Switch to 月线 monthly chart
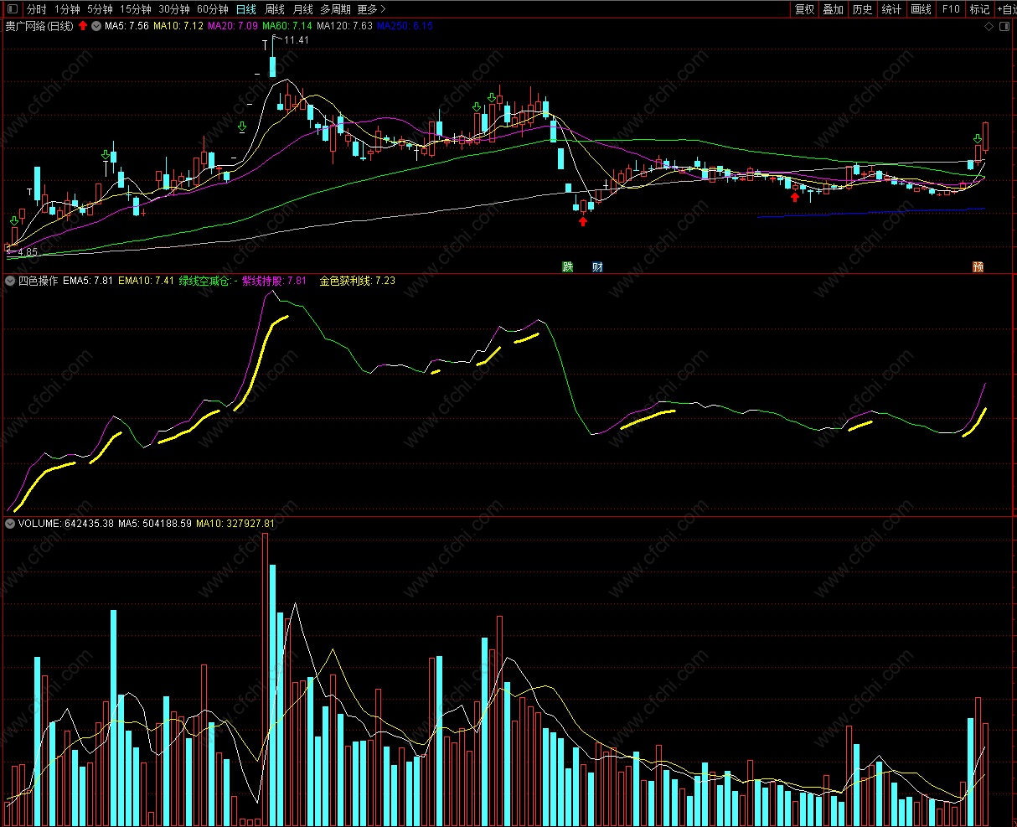Viewport: 1017px width, 827px height. point(303,9)
